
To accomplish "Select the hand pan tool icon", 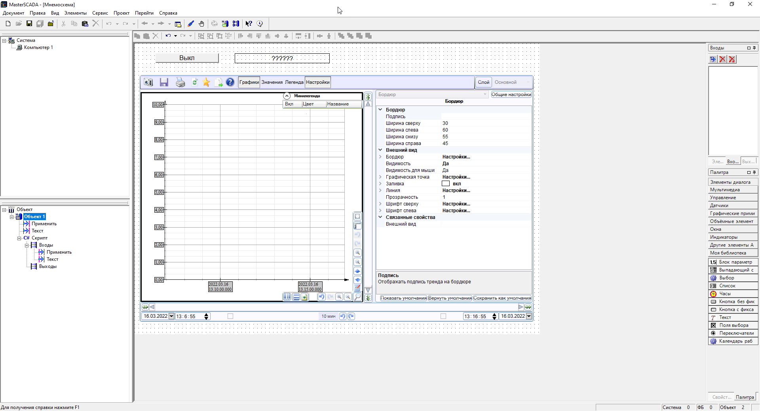I will click(x=201, y=24).
